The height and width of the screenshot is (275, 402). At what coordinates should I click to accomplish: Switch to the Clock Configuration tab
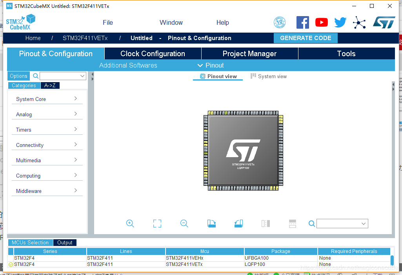pos(153,53)
